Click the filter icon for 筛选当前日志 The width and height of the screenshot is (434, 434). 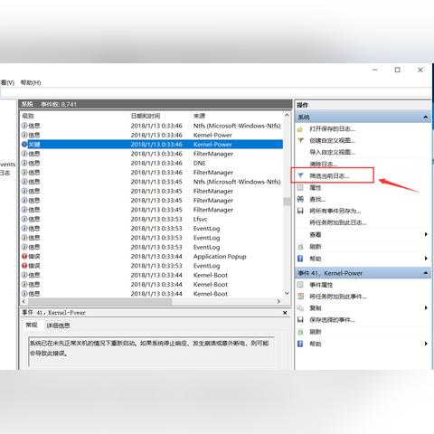(300, 175)
